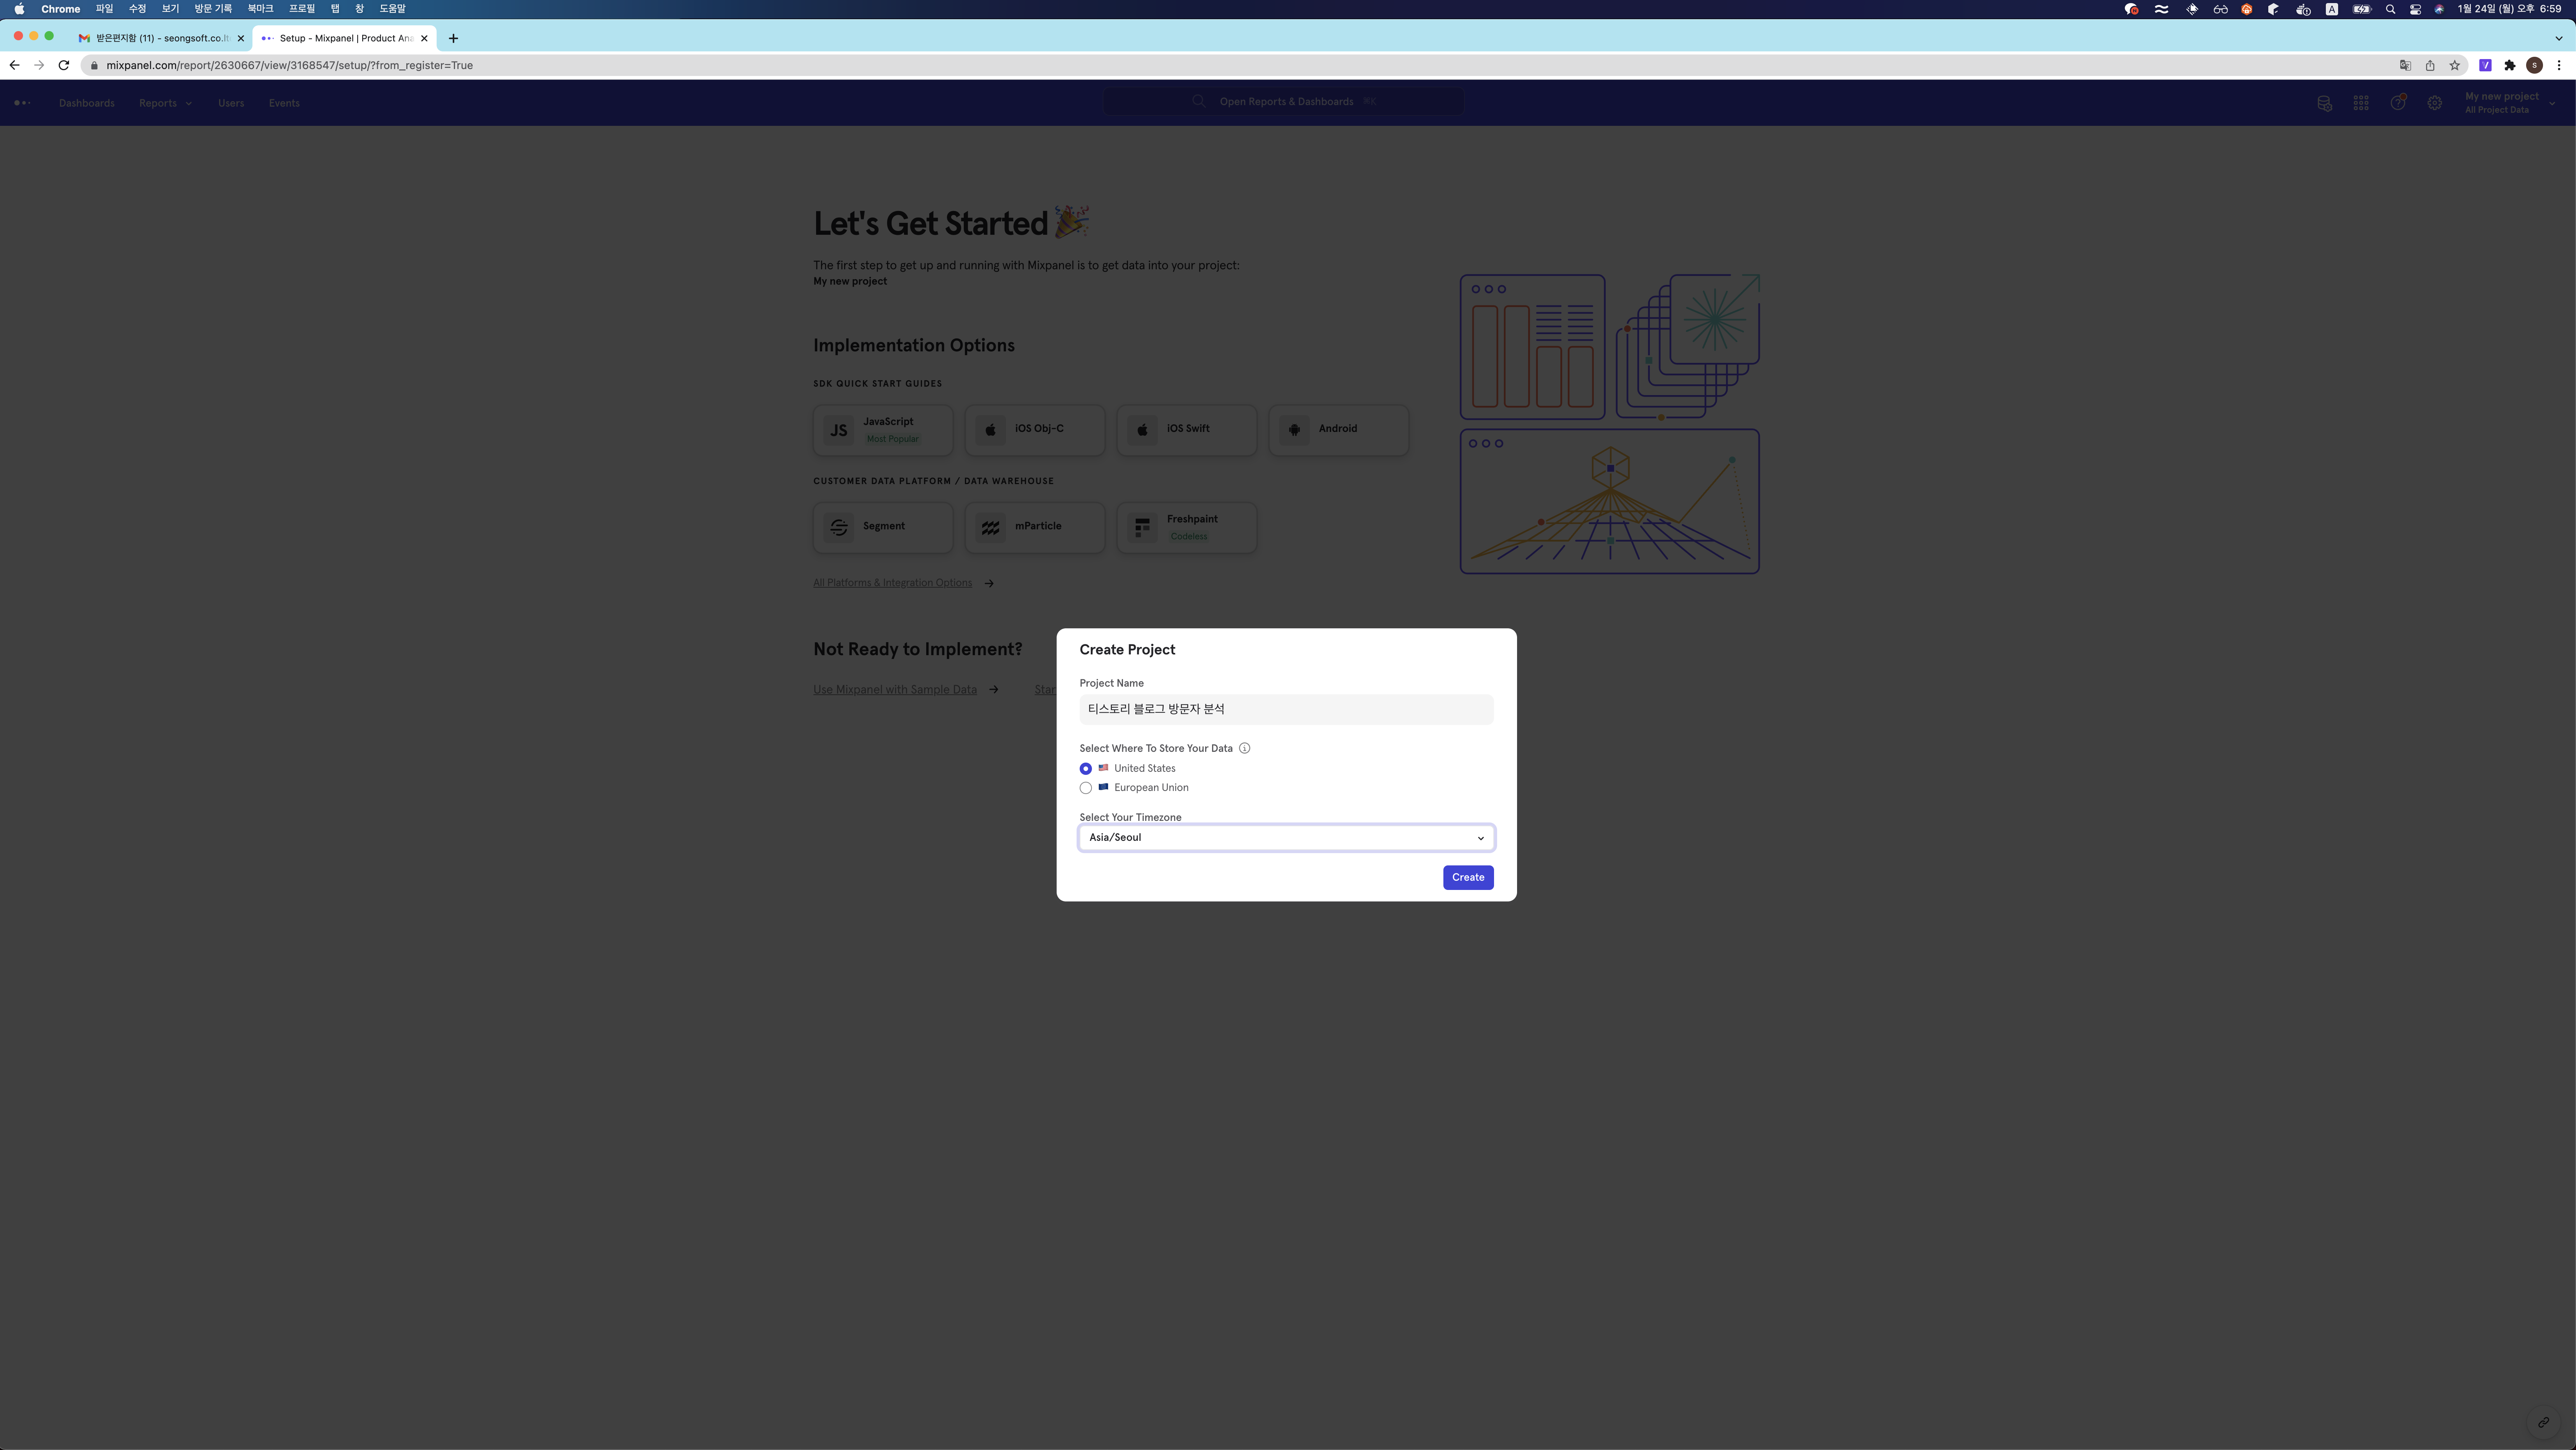
Task: Select European Union data storage
Action: (x=1086, y=788)
